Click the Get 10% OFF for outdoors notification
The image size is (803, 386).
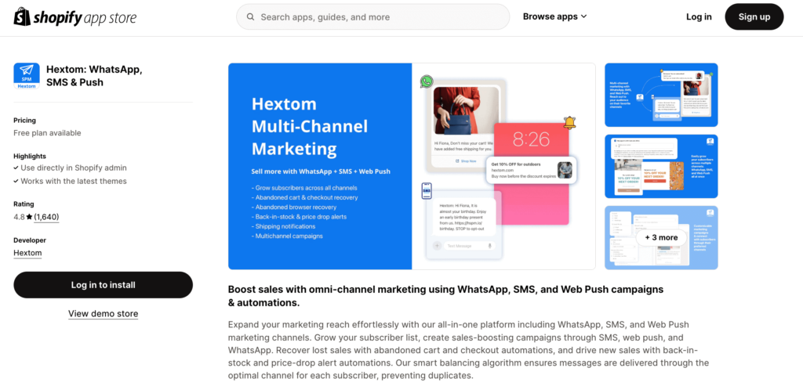coord(532,170)
